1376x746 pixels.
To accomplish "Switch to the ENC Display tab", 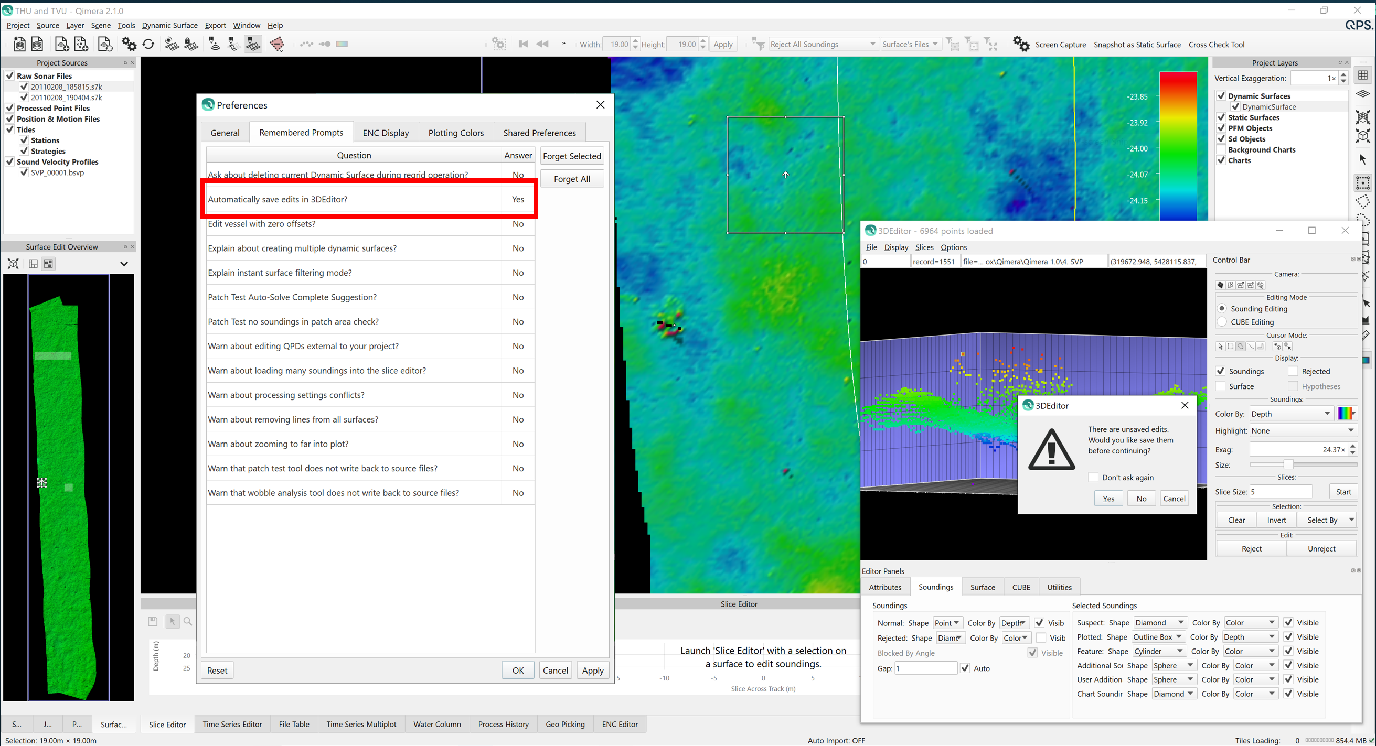I will pos(385,133).
